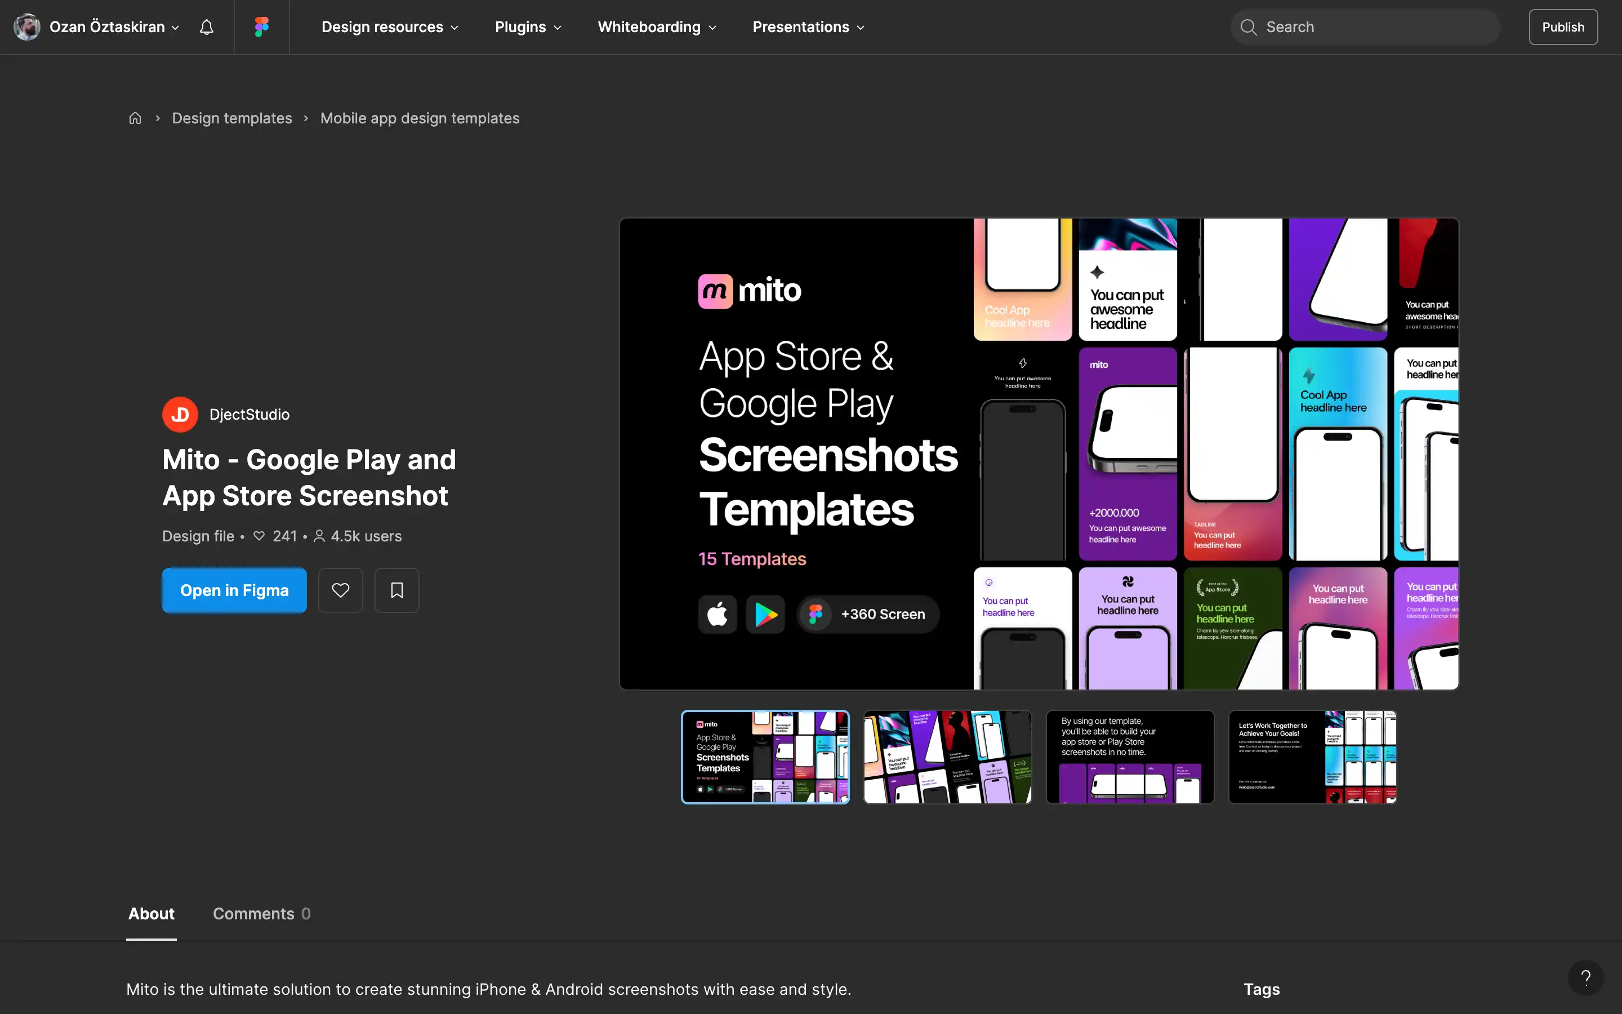Open the Presentations dropdown
Viewport: 1622px width, 1014px height.
point(808,27)
